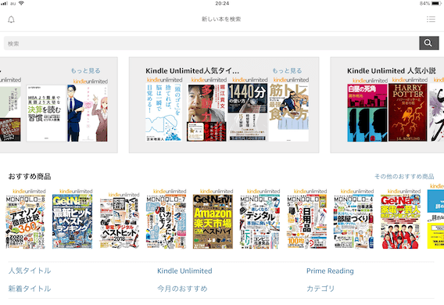Screen dimensions: 444x305
Task: Click in the 検索 search field
Action: tap(211, 43)
